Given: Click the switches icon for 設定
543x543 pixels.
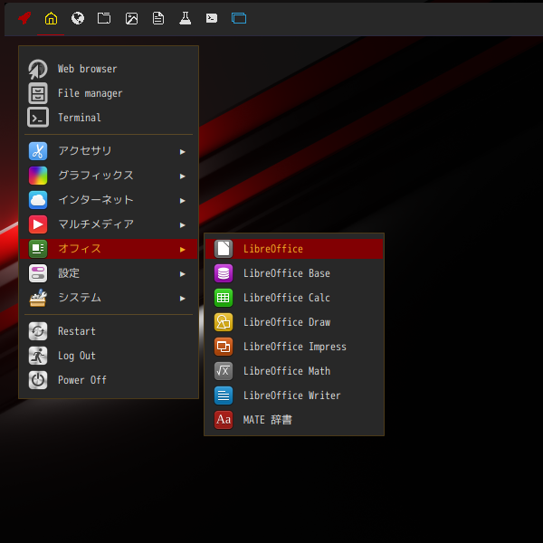Looking at the screenshot, I should (38, 273).
